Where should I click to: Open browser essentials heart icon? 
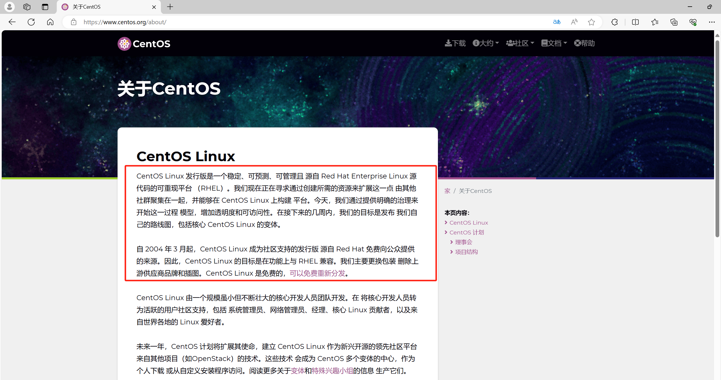point(693,22)
